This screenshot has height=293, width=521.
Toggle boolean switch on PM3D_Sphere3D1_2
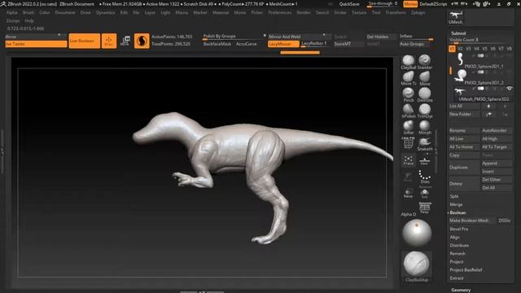(x=480, y=72)
